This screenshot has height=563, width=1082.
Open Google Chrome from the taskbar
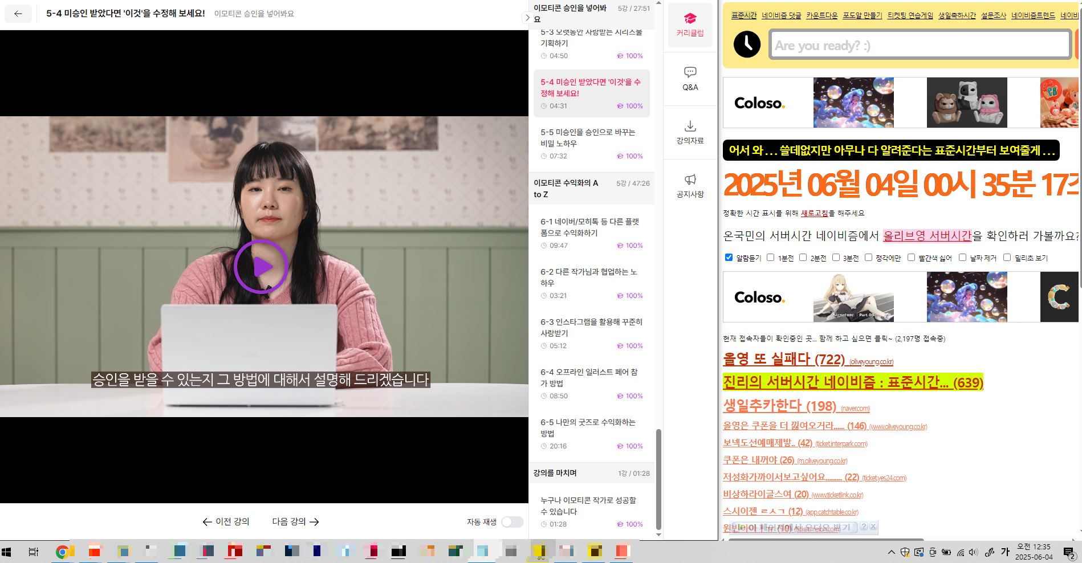pyautogui.click(x=62, y=552)
